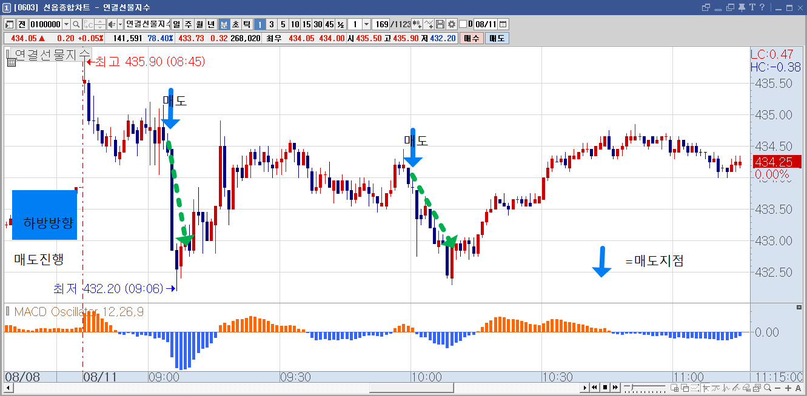Select the 일 (daily) period toggle
The height and width of the screenshot is (396, 807).
pyautogui.click(x=176, y=24)
